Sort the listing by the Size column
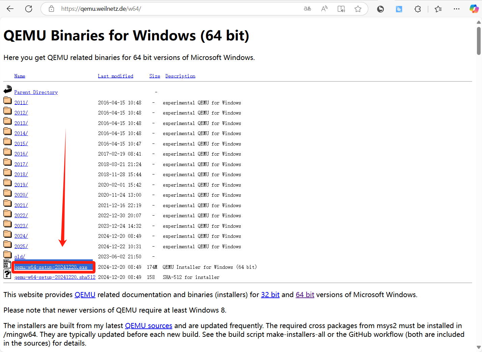 tap(154, 76)
